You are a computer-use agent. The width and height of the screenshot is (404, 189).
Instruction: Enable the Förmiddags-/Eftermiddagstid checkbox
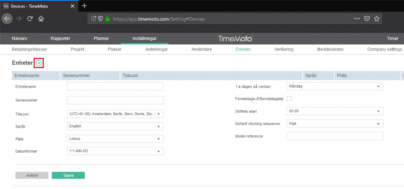289,99
